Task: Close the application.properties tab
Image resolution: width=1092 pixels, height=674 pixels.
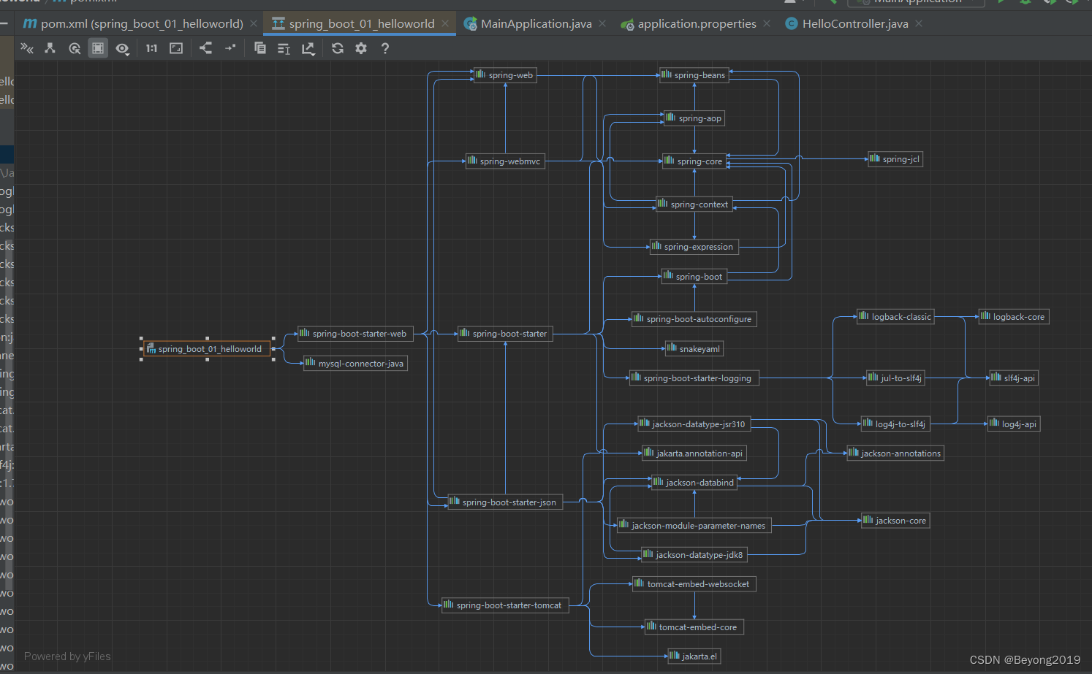Action: tap(767, 23)
